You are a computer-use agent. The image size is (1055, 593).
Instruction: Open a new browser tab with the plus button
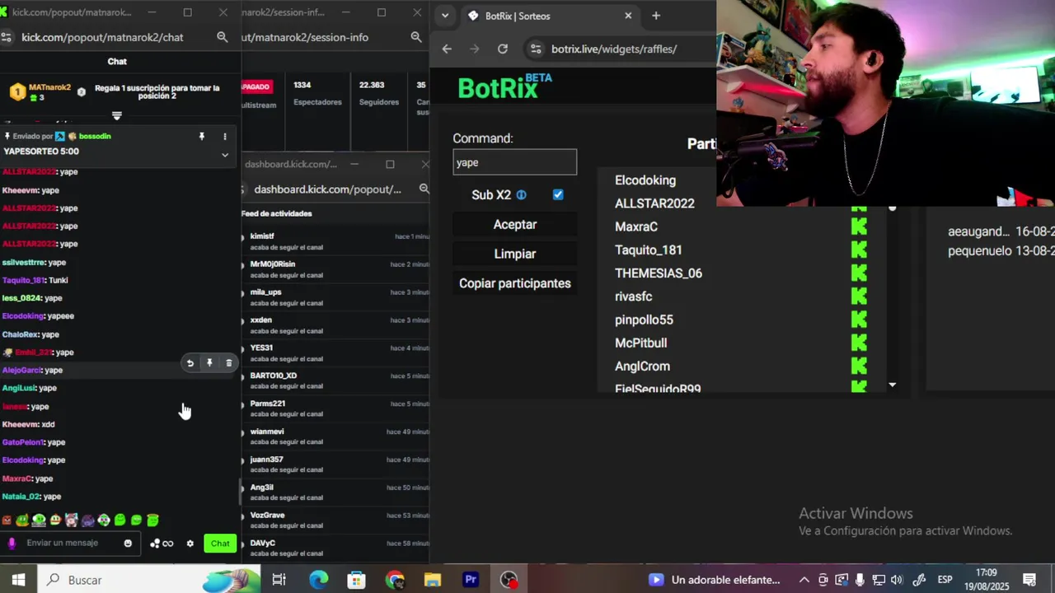pos(656,16)
